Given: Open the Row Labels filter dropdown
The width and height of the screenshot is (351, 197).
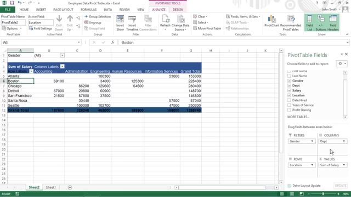Looking at the screenshot, I should pyautogui.click(x=31, y=71).
